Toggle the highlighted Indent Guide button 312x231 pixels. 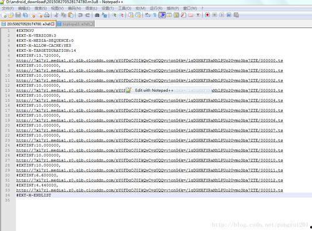pos(162,15)
